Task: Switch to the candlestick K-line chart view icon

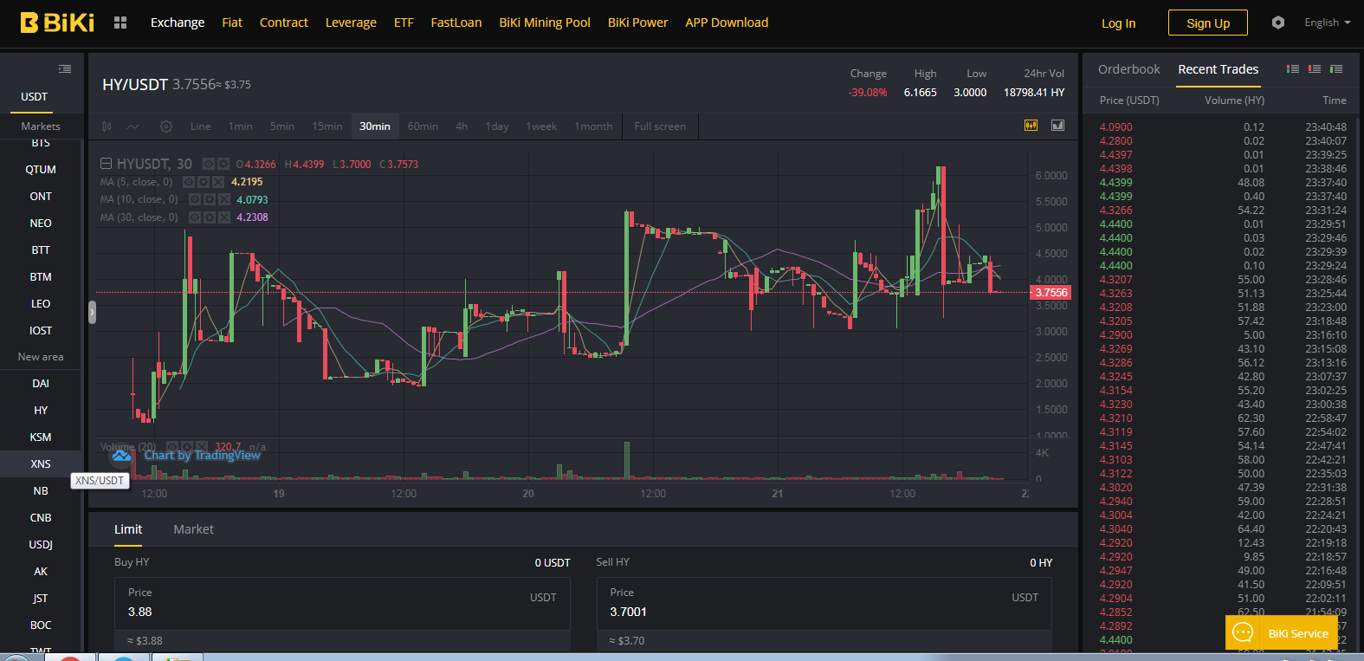Action: click(1031, 126)
